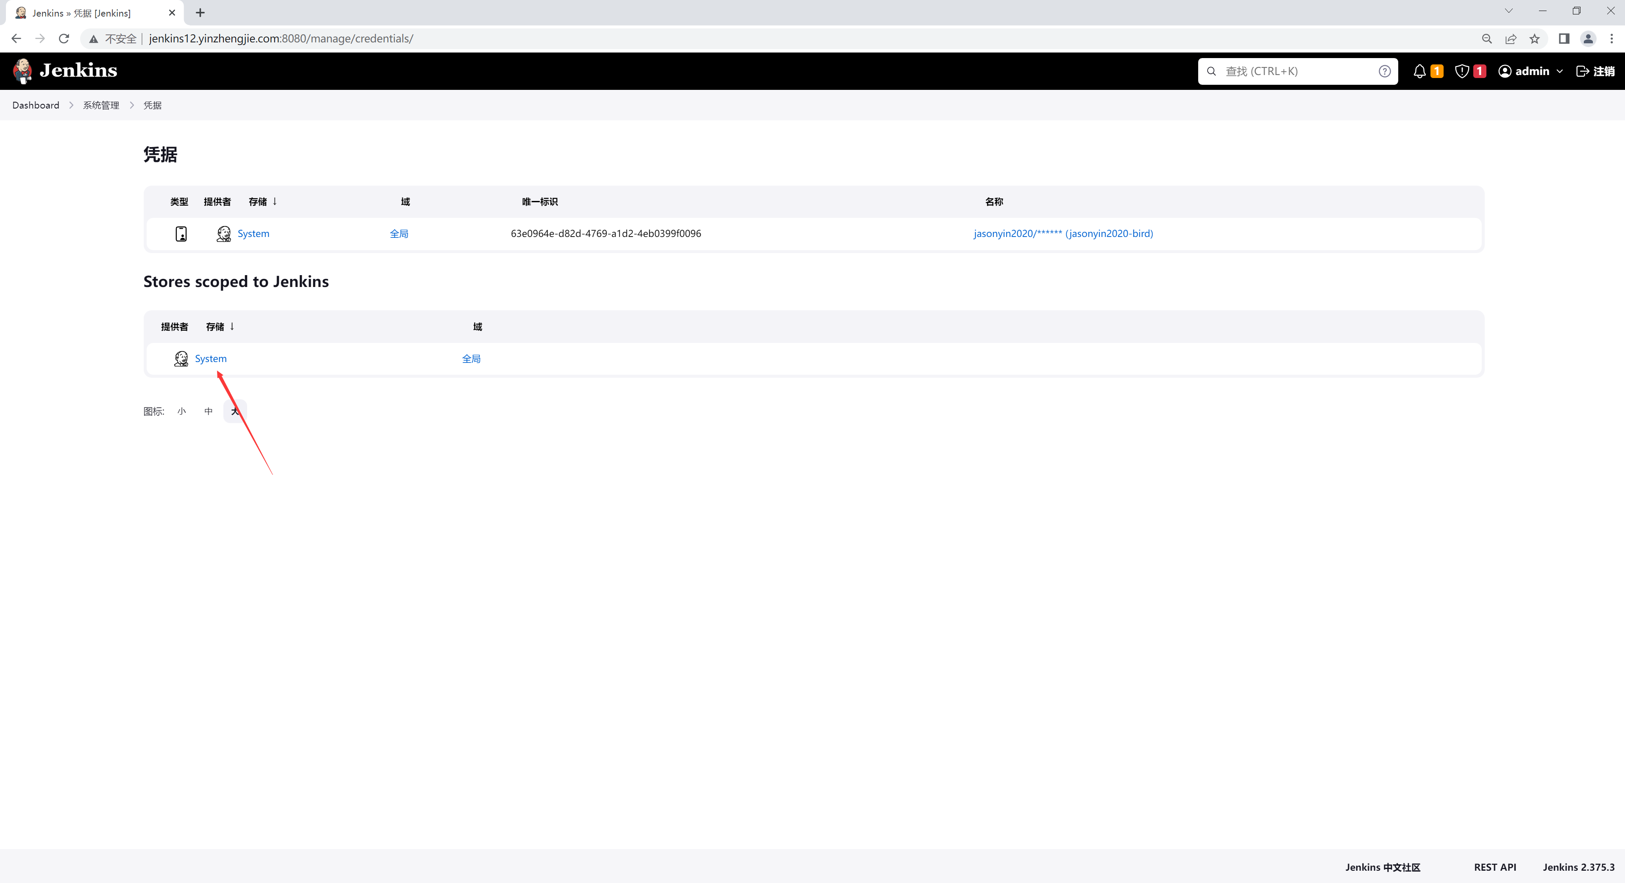Screen dimensions: 1625x883
Task: Expand chevron after Dashboard breadcrumb
Action: pyautogui.click(x=71, y=105)
